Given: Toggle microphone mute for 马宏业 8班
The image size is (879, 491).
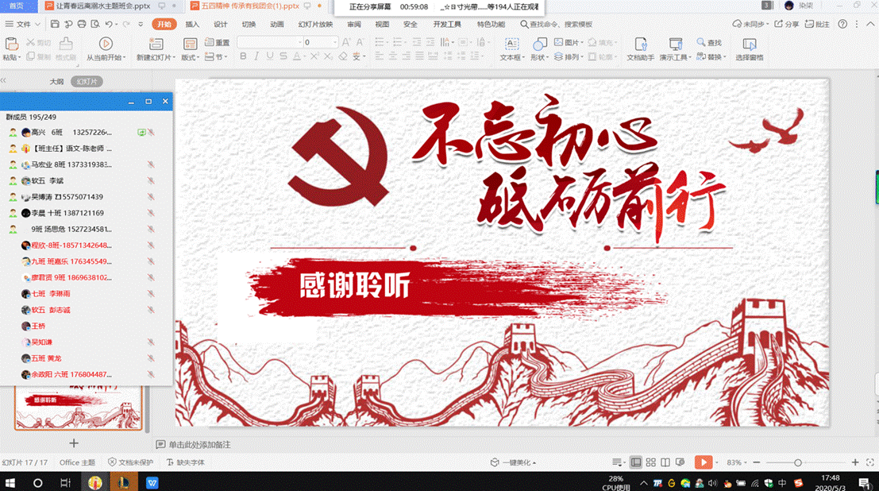Looking at the screenshot, I should point(151,164).
